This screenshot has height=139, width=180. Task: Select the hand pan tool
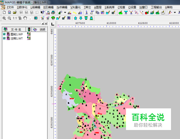(x=25, y=18)
